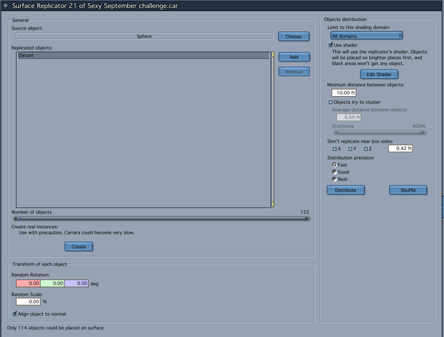Screen dimensions: 444x337
Task: Click the red Random Rotation X field
Action: click(28, 283)
